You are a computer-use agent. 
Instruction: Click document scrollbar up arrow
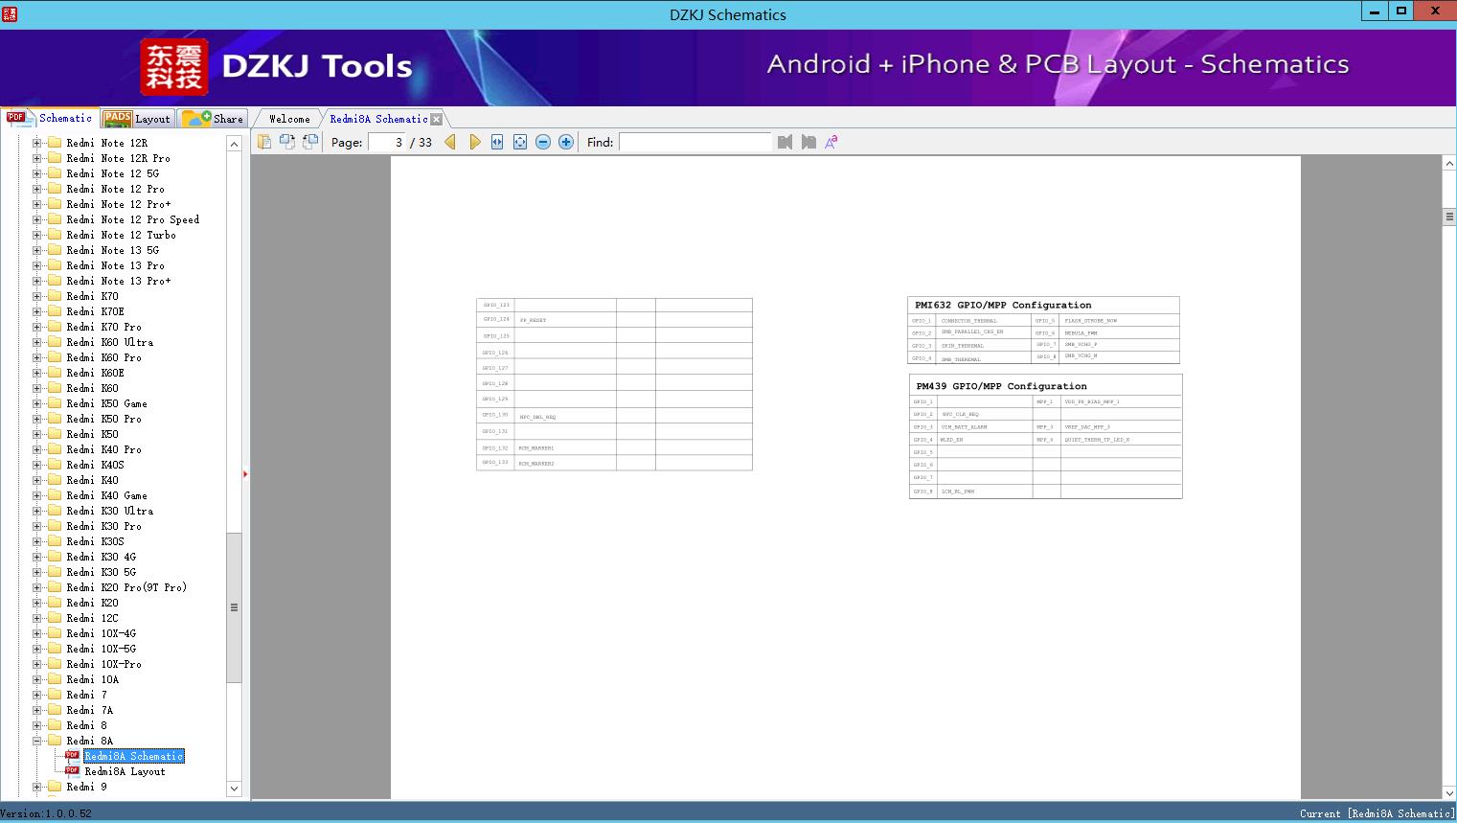pyautogui.click(x=1449, y=164)
